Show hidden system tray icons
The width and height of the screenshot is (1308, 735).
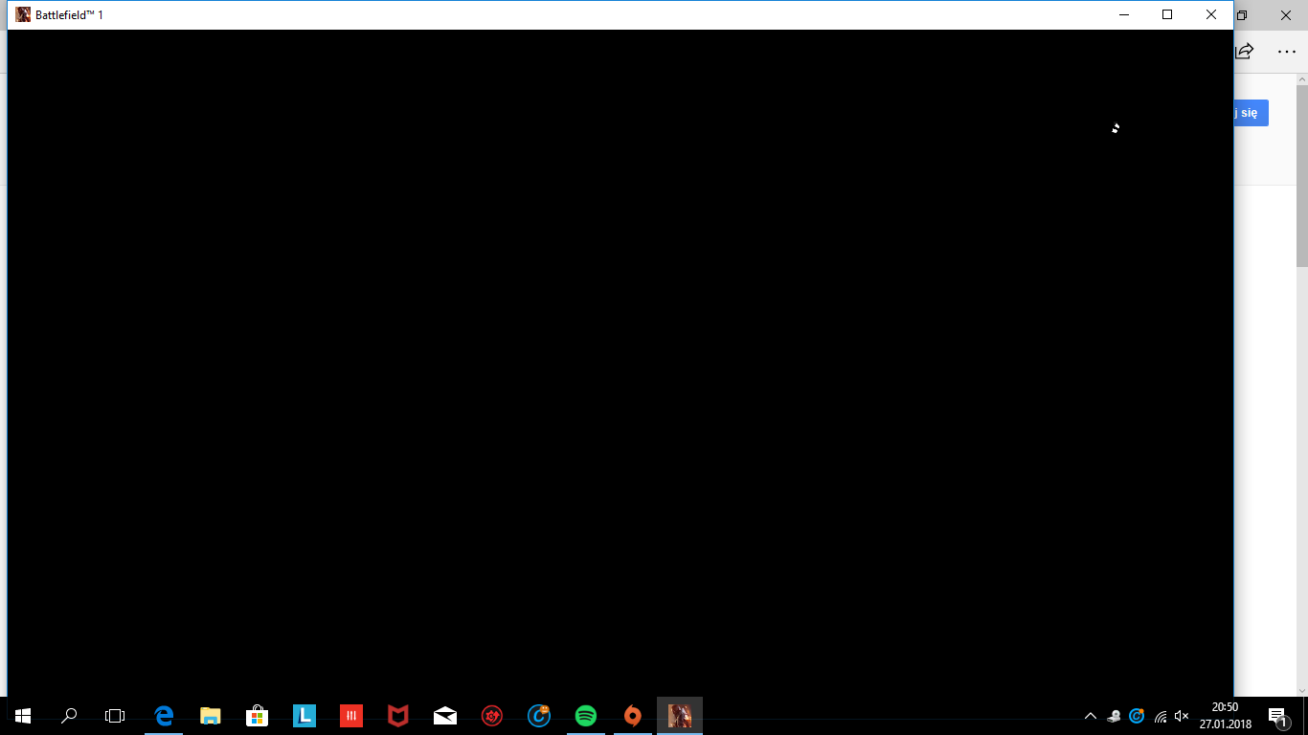point(1090,716)
